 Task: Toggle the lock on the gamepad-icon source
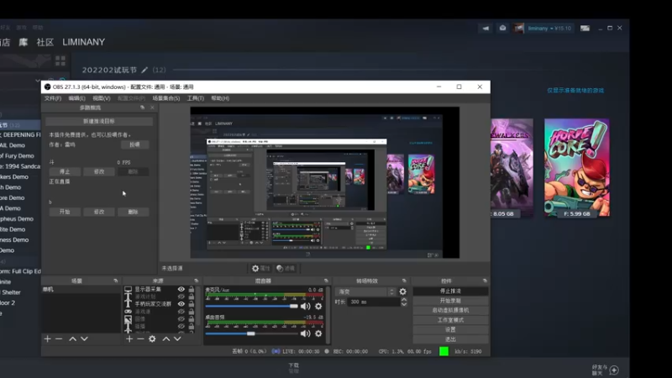click(192, 312)
